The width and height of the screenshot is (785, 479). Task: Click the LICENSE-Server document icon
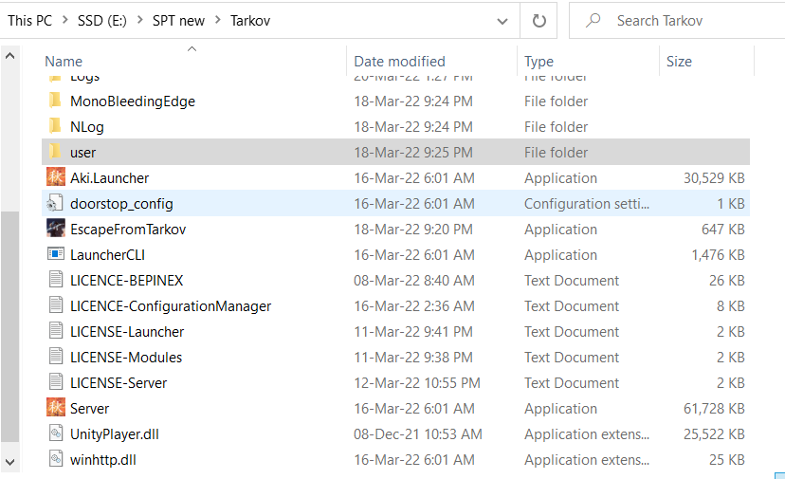56,382
